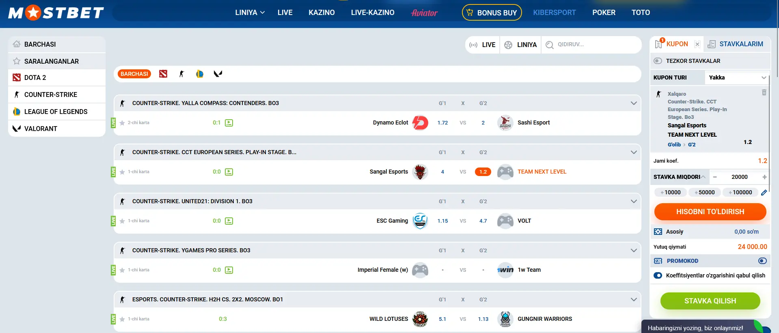Select odds 4.7 for VOLT
779x333 pixels.
pos(483,221)
